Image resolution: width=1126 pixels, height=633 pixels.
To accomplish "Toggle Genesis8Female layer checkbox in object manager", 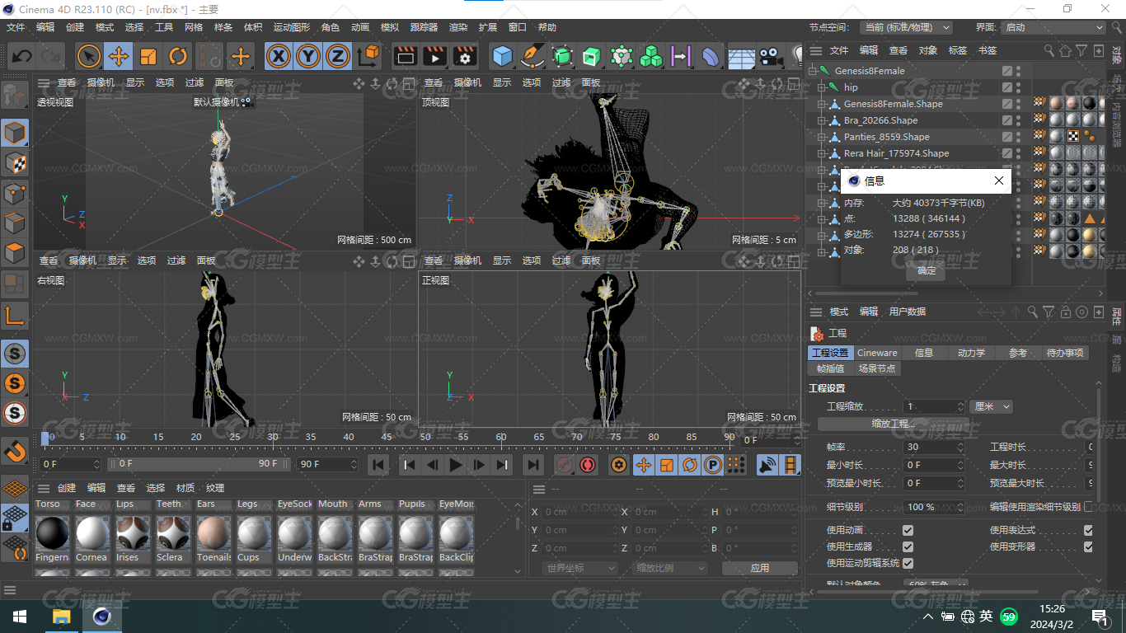I will pyautogui.click(x=1007, y=71).
